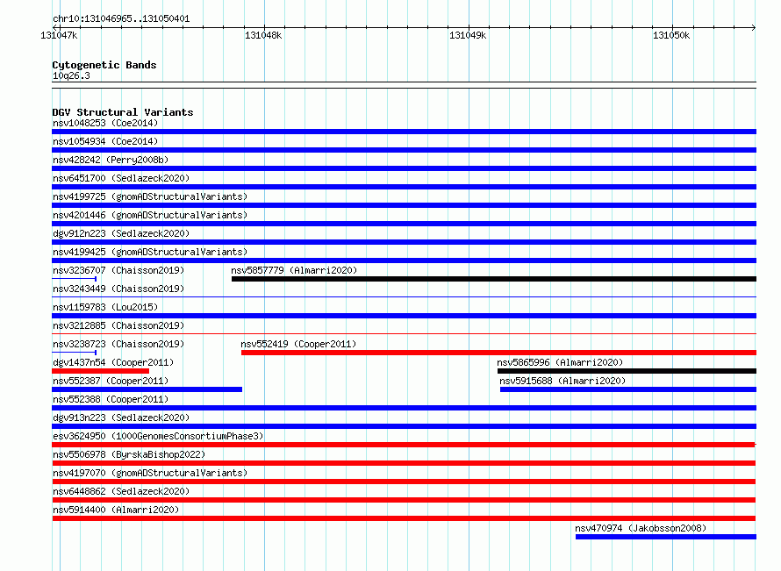
Task: Click the DGV Structural Variants track title
Action: click(x=123, y=112)
